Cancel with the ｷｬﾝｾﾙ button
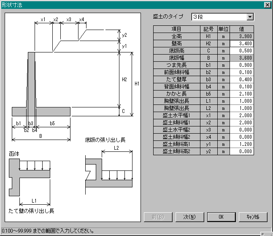Viewport: 273px width, 236px height. point(253,217)
